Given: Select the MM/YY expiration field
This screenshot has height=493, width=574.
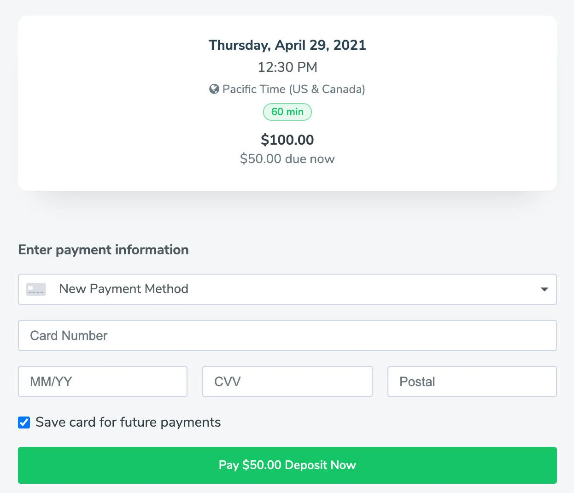Looking at the screenshot, I should (102, 381).
